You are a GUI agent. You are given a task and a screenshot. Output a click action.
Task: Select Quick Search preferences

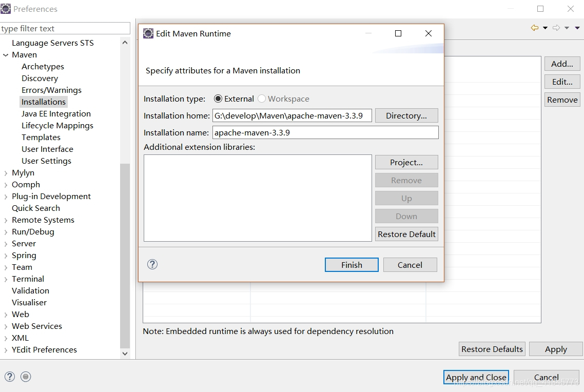pyautogui.click(x=36, y=208)
